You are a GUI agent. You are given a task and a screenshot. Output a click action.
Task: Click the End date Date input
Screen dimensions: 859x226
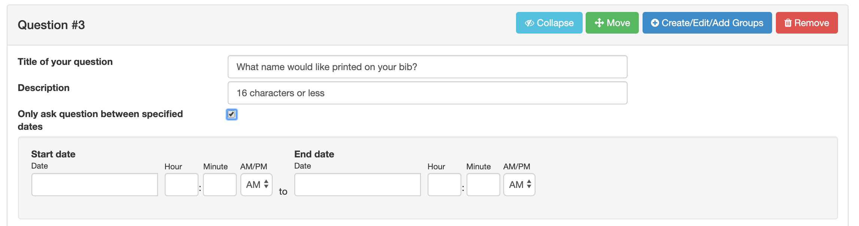coord(358,185)
